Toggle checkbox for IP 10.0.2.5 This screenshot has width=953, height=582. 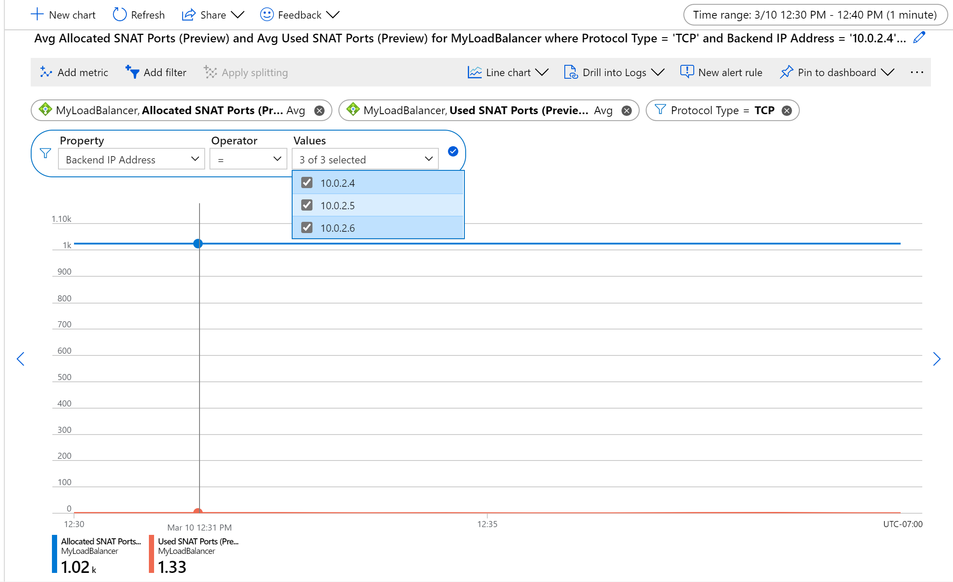[307, 205]
